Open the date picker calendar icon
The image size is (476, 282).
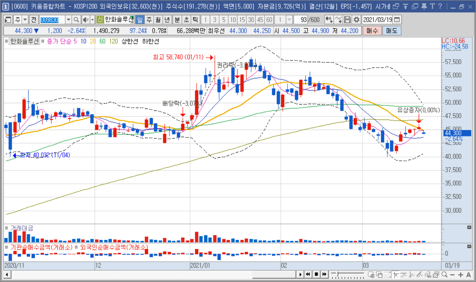(397, 20)
